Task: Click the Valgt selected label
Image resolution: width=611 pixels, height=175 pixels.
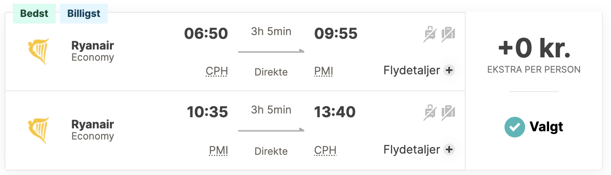Action: tap(546, 127)
